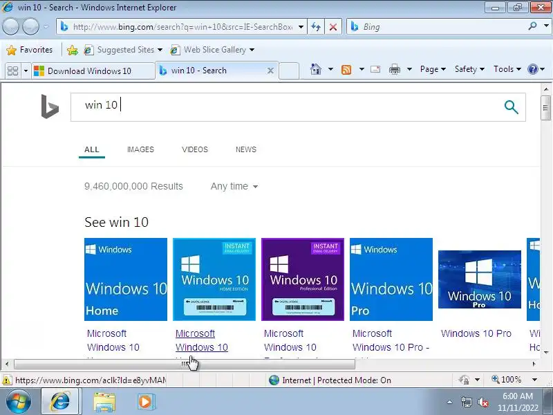Click the horizontal scrollbar thumb
The width and height of the screenshot is (553, 415).
pyautogui.click(x=184, y=364)
